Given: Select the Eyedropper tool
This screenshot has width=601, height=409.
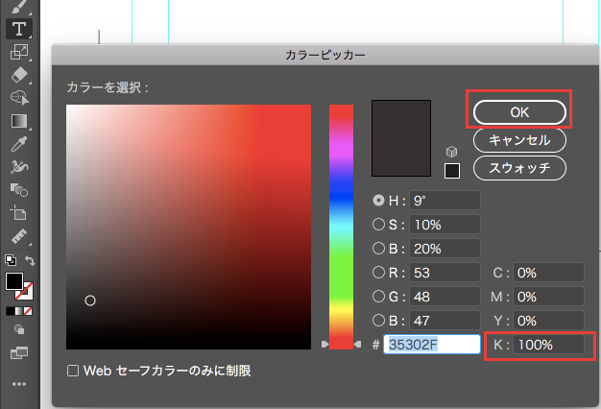Looking at the screenshot, I should tap(18, 144).
